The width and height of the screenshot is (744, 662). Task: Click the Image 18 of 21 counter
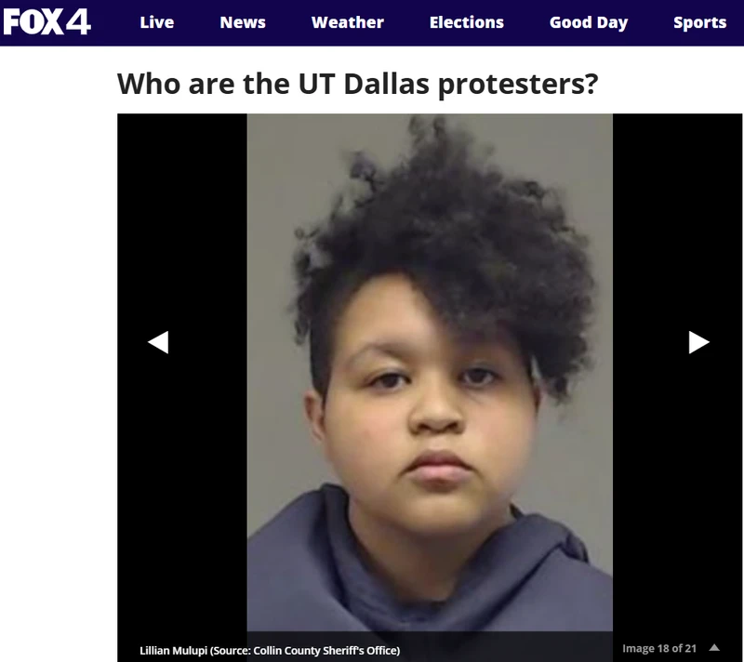[x=659, y=648]
